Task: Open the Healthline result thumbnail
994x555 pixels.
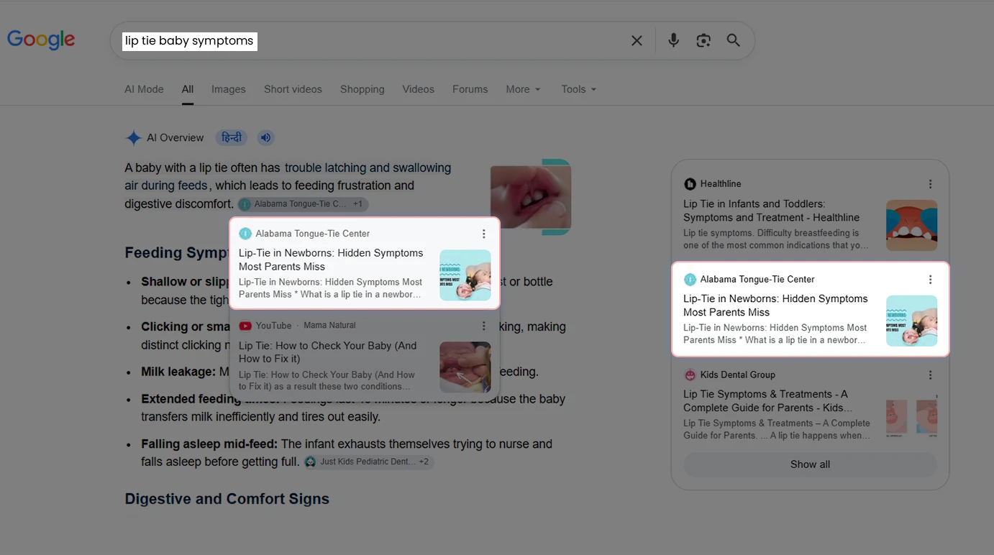Action: pyautogui.click(x=911, y=225)
